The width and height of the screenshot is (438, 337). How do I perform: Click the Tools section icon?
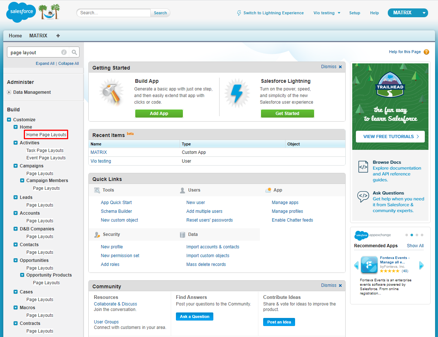(97, 190)
